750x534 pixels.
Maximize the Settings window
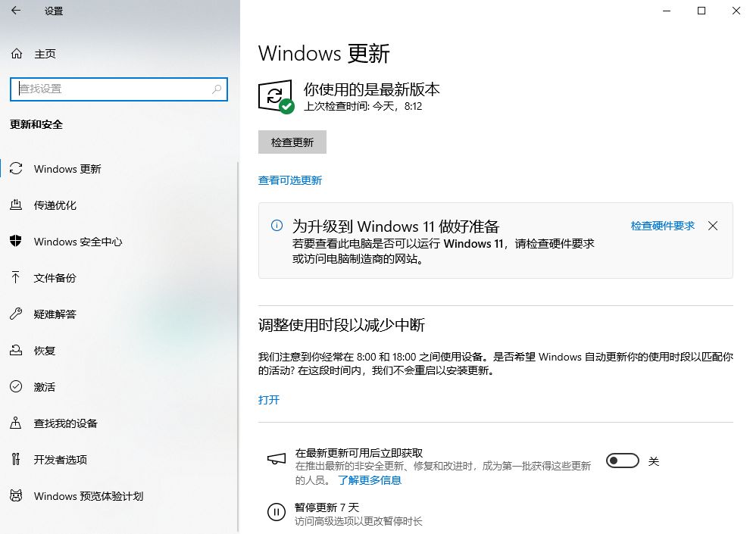[702, 11]
